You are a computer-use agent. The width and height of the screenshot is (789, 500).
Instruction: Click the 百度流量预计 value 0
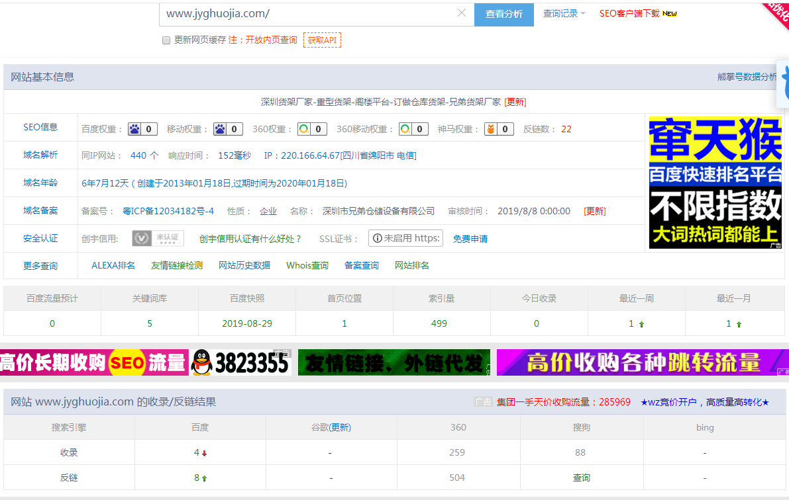click(52, 323)
